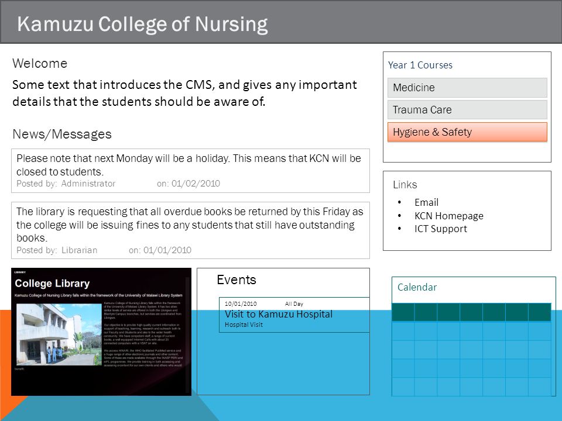562x421 pixels.
Task: Visit the ICT Support link
Action: (440, 229)
